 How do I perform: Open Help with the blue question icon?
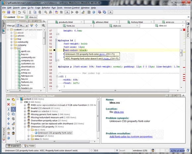tap(94, 12)
